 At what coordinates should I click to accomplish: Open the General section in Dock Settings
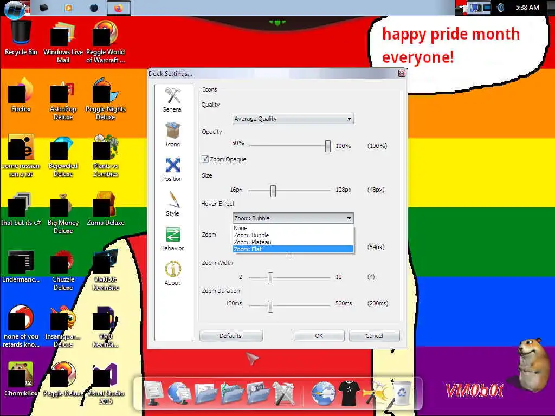click(172, 100)
